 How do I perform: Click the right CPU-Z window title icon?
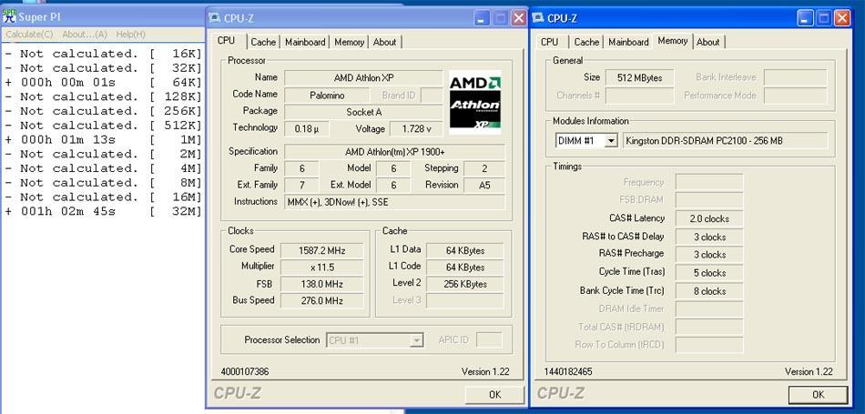538,18
